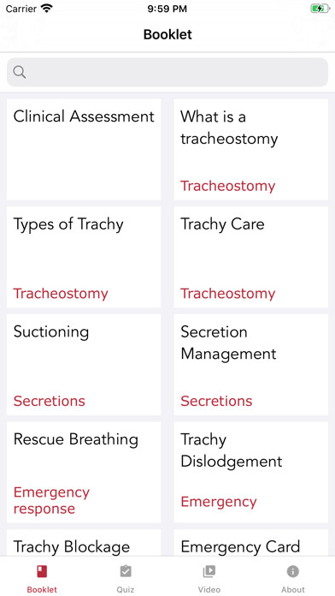Switch to the Video tab icon

[209, 571]
